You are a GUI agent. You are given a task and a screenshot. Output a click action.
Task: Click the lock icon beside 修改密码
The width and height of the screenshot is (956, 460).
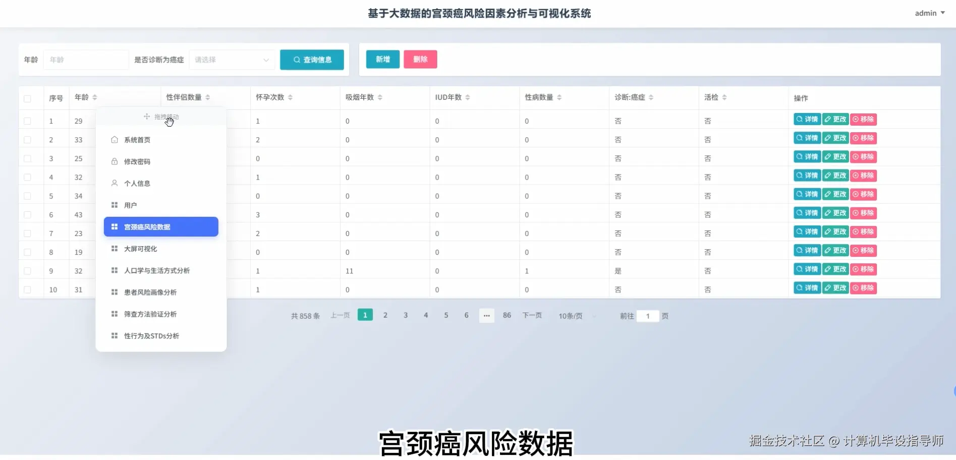(x=115, y=161)
